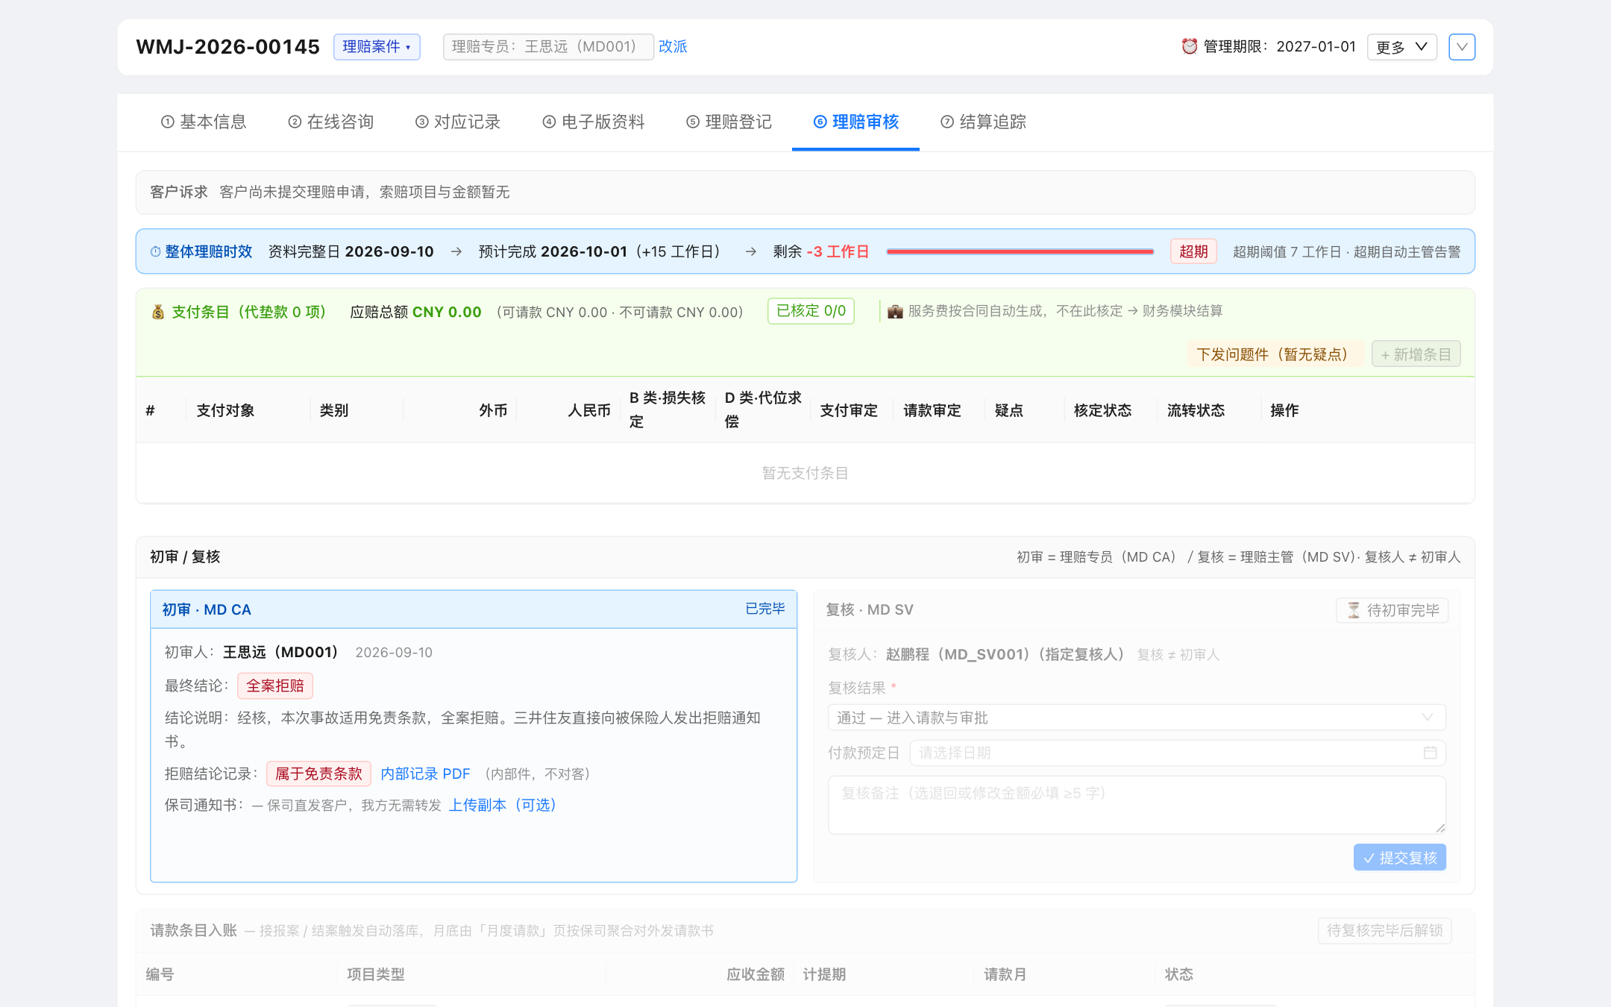Screen dimensions: 1611x1007
Task: Click the hourglass icon in 待初审完毕 badge
Action: click(1354, 610)
